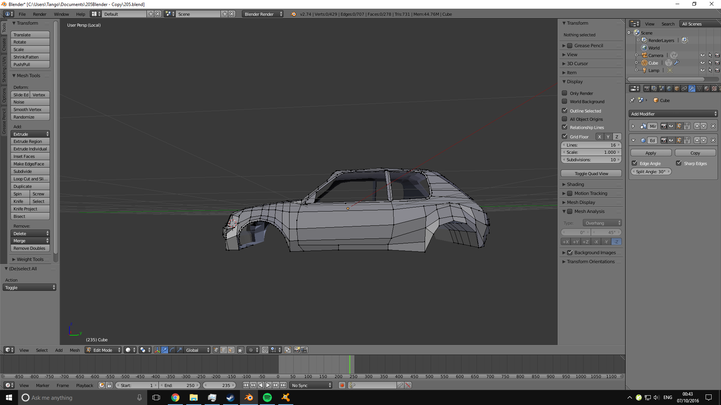721x405 pixels.
Task: Expand the Mesh Display panel
Action: coord(581,202)
